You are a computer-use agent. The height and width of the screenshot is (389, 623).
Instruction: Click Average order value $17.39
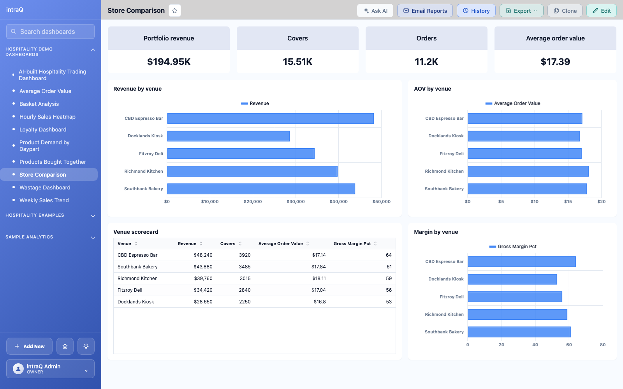coord(555,62)
